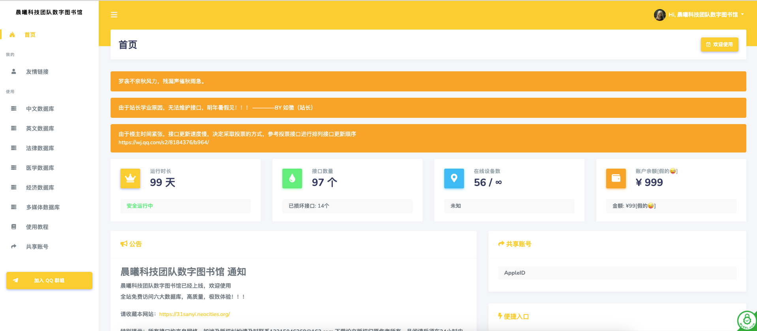Click the 罗袭不奈秋风力 poem banner
This screenshot has height=331, width=757.
tap(428, 81)
